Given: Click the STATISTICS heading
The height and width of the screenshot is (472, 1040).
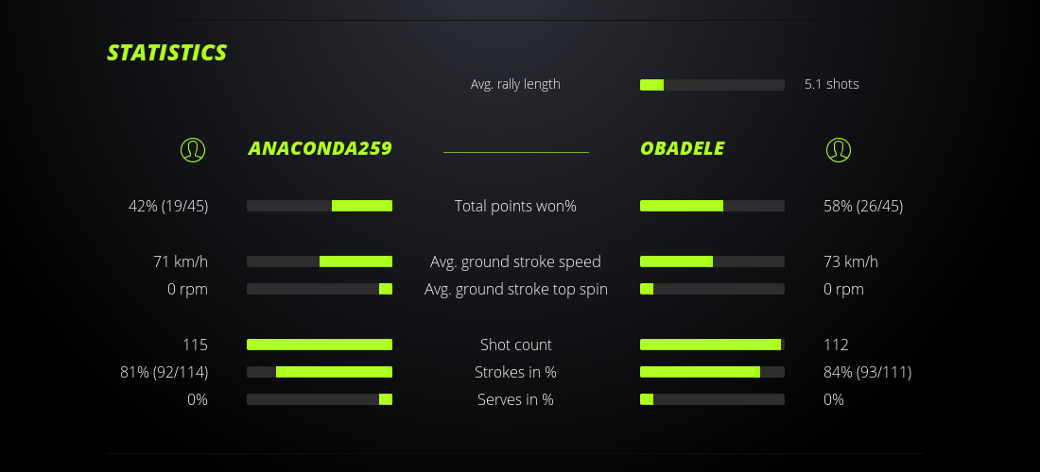Looking at the screenshot, I should click(x=167, y=53).
